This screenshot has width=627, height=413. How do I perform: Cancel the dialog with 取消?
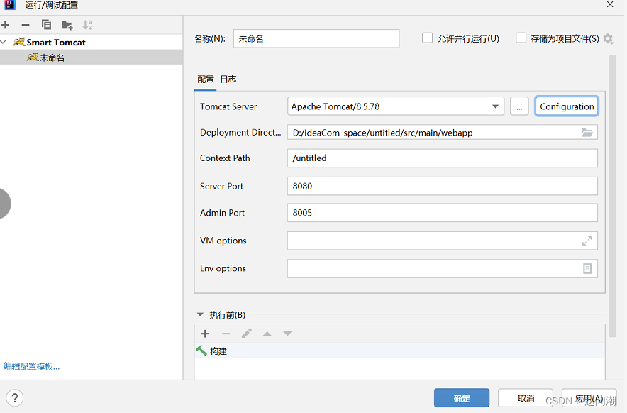point(526,398)
